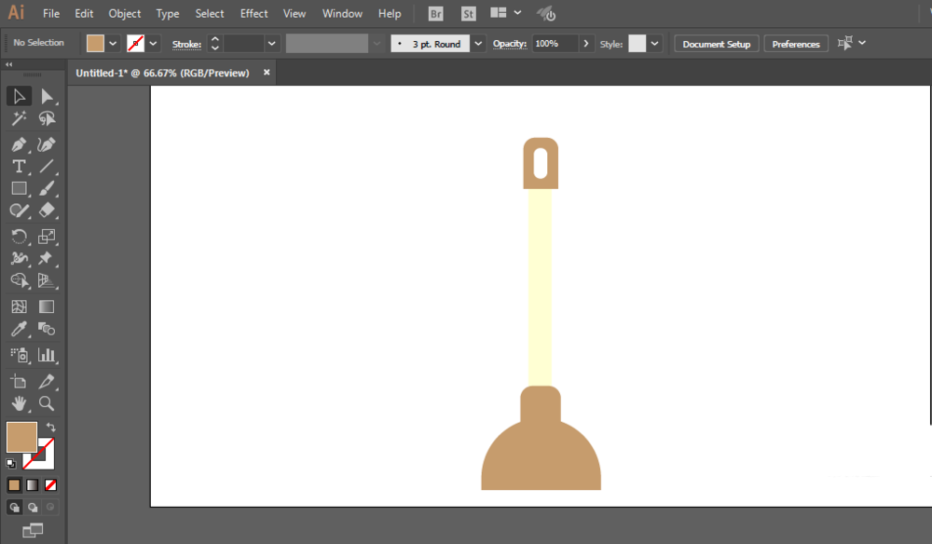Screen dimensions: 932x544
Task: Open the Preferences button
Action: 795,44
